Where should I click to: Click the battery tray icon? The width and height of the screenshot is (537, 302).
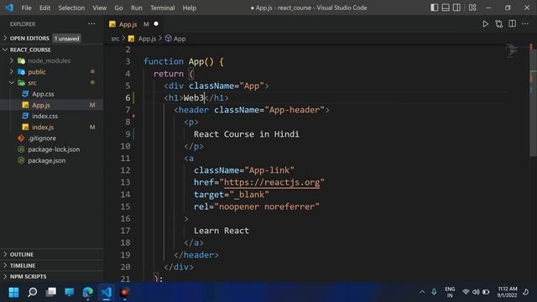point(486,292)
